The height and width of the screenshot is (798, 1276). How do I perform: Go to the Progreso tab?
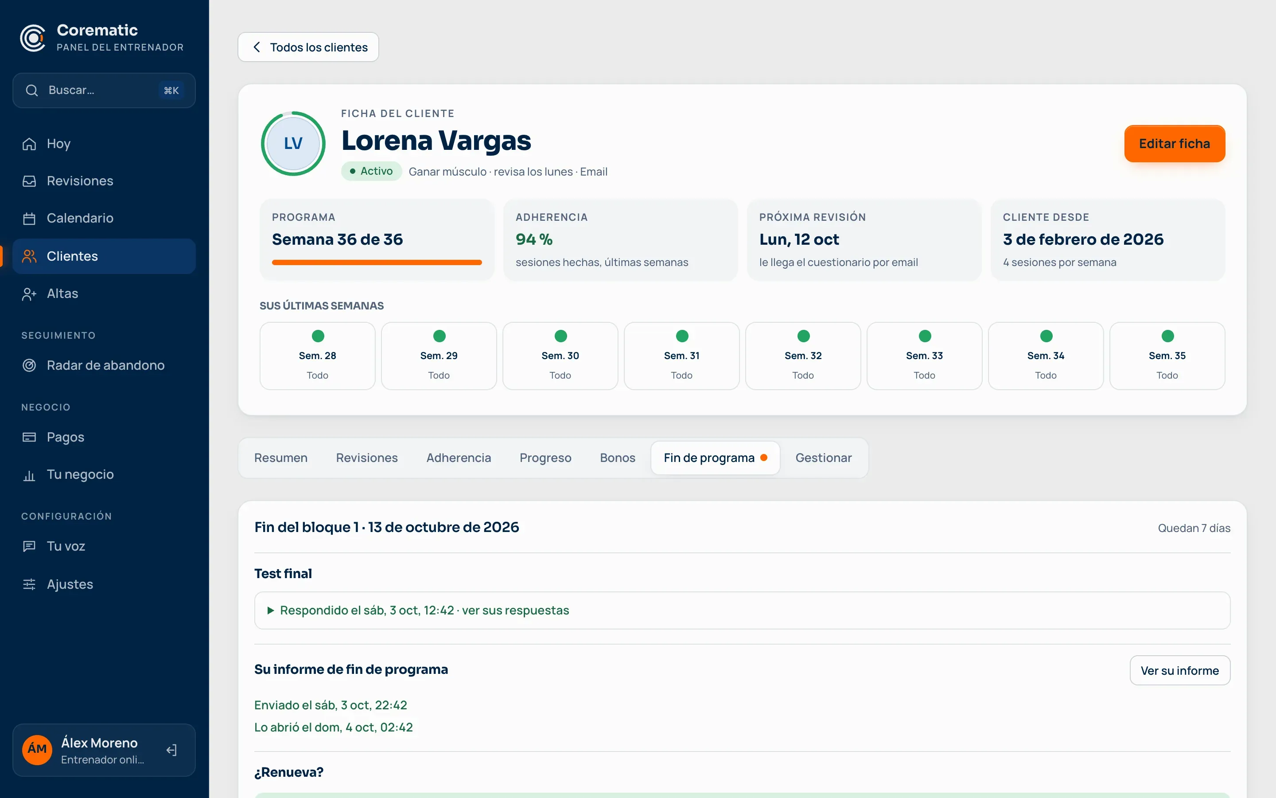coord(545,458)
